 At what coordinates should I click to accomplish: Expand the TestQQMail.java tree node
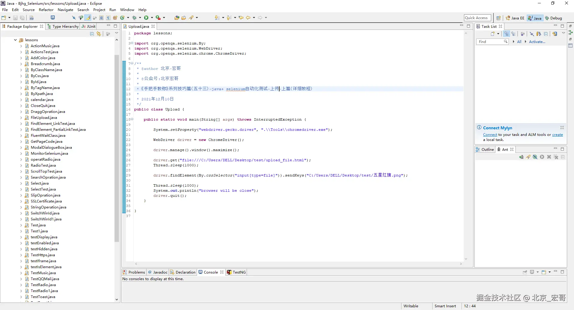[x=21, y=279]
